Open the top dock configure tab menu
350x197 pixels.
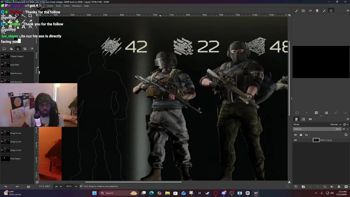[x=348, y=11]
